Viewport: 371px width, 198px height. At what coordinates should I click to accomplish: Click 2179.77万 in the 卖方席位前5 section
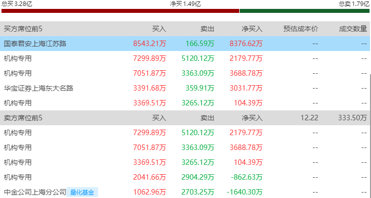tap(246, 133)
